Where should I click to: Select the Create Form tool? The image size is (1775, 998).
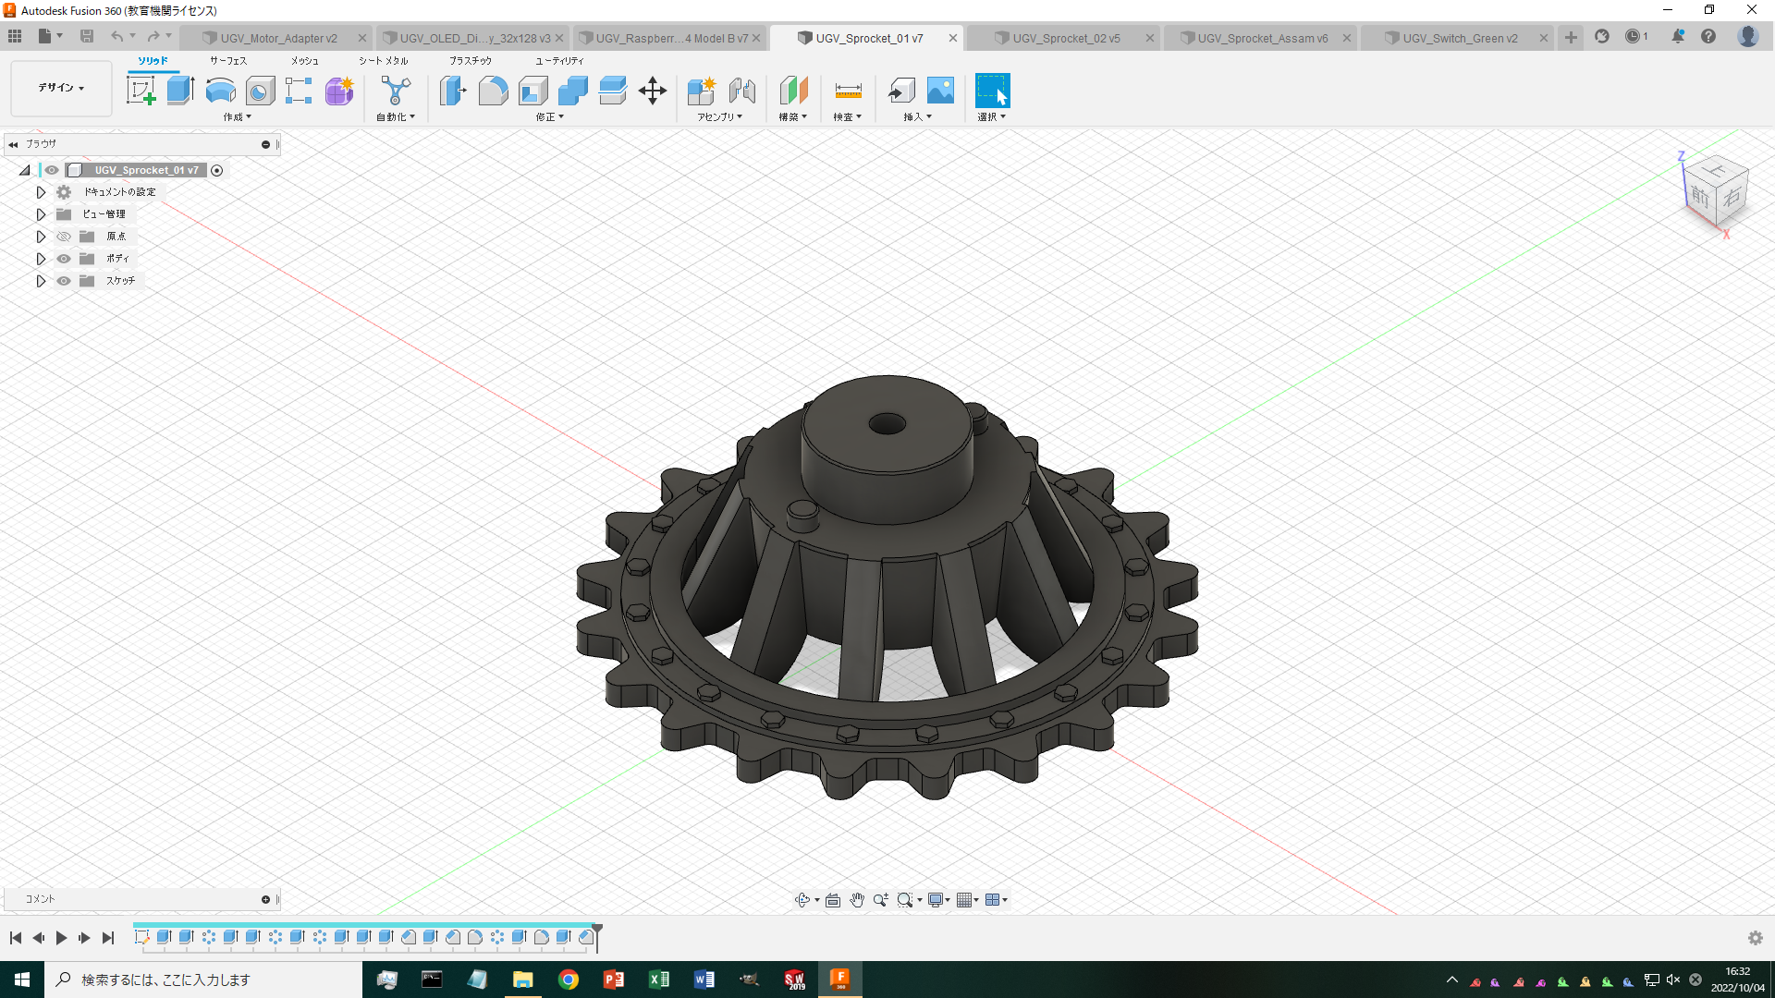point(339,91)
